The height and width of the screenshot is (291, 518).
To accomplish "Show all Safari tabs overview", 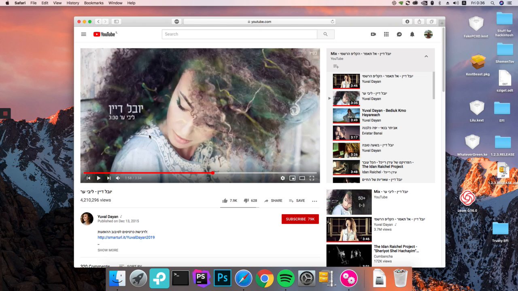I will (431, 22).
